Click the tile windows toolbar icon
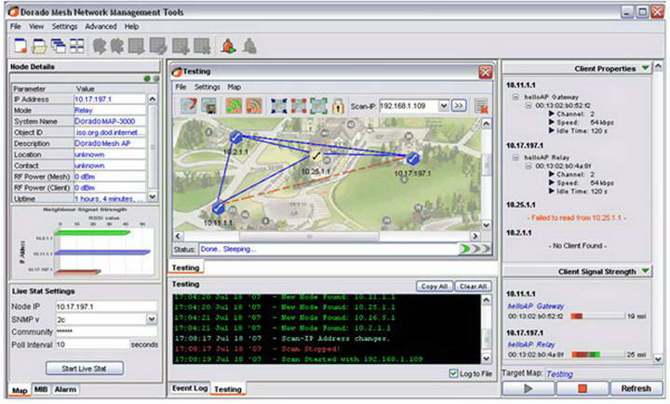This screenshot has width=670, height=404. (77, 46)
